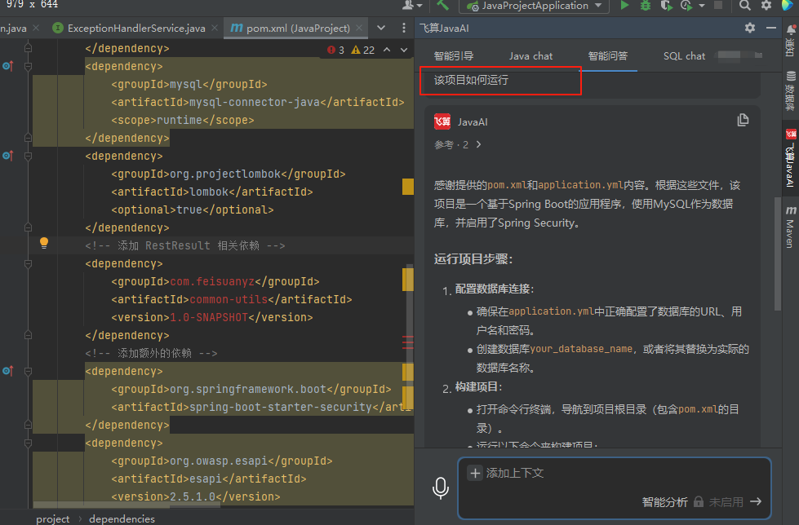Collapse the com.feisuanyz dependency fold marker
The image size is (799, 525).
[28, 264]
